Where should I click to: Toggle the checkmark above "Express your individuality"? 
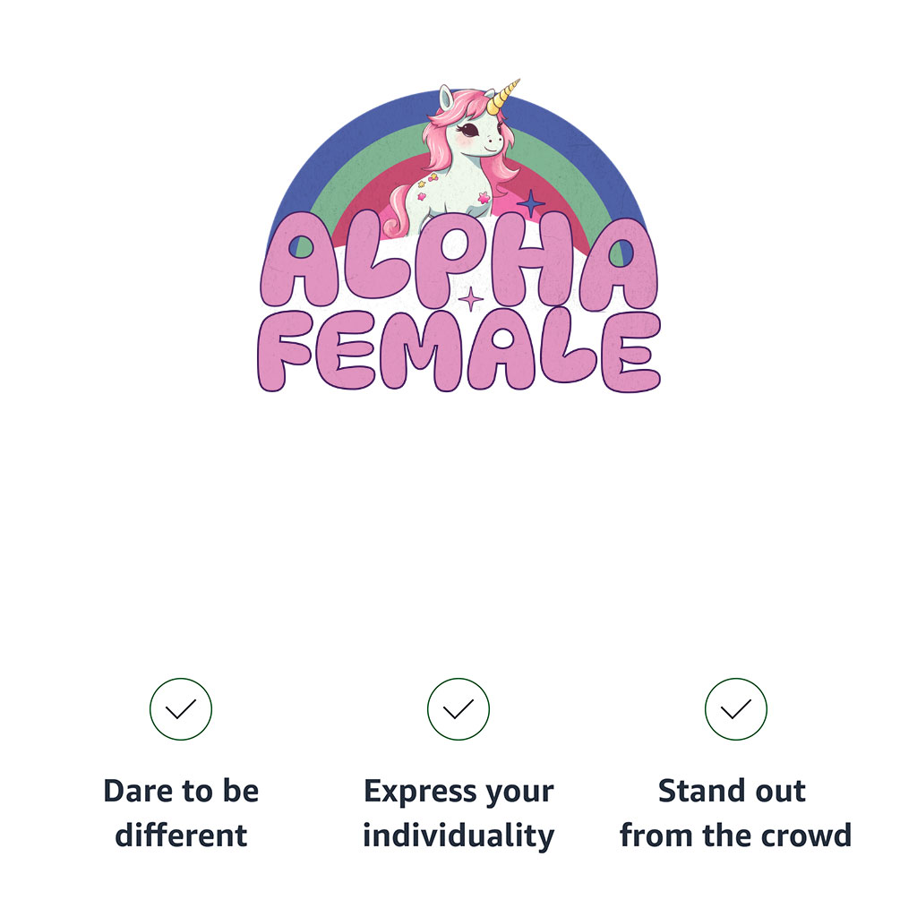click(458, 709)
